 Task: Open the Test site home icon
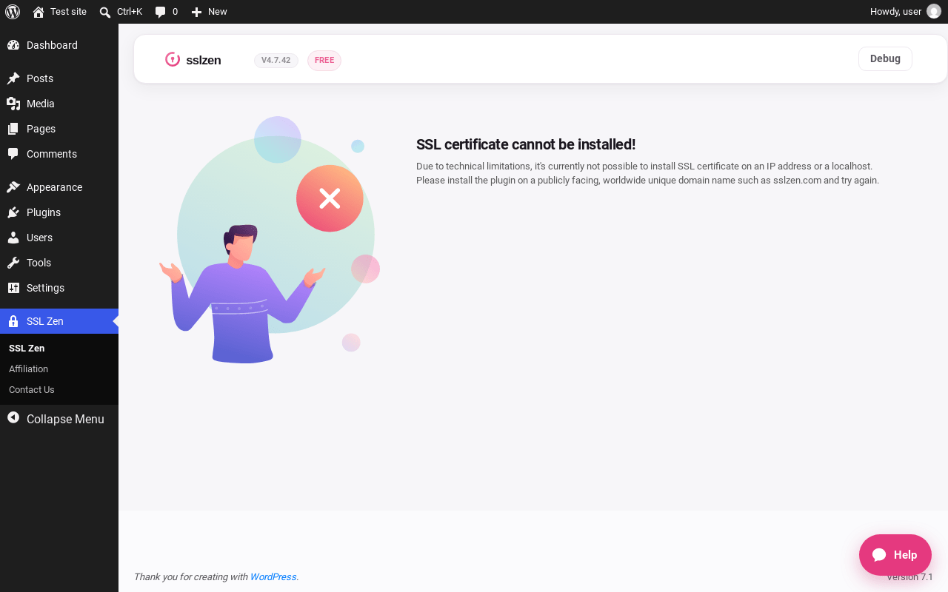pos(39,12)
